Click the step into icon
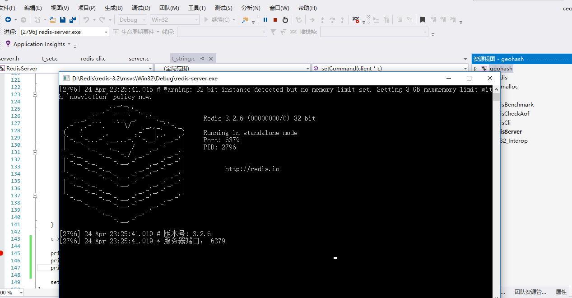 [322, 19]
